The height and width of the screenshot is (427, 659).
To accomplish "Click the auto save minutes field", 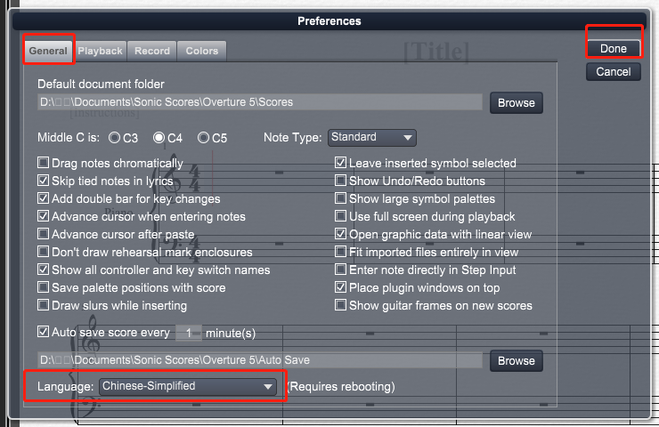I will tap(188, 333).
